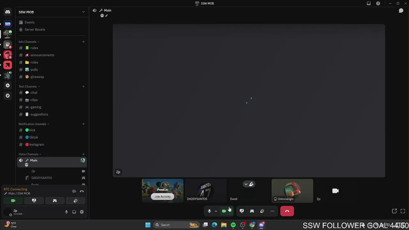Open the Discord inbox icon in title bar
The image size is (409, 230).
[x=369, y=3]
